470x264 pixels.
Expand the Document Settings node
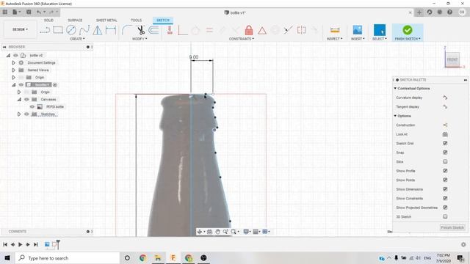pos(13,63)
